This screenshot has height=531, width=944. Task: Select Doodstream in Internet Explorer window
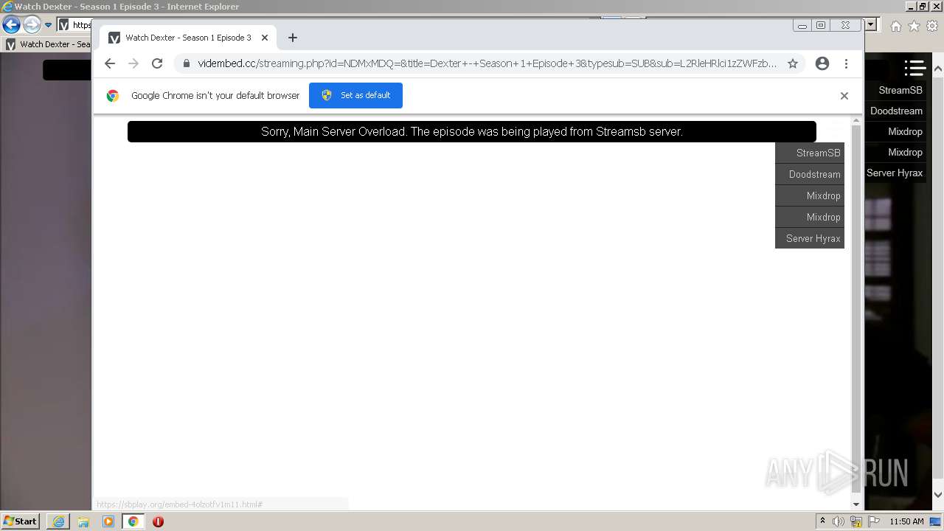click(896, 111)
